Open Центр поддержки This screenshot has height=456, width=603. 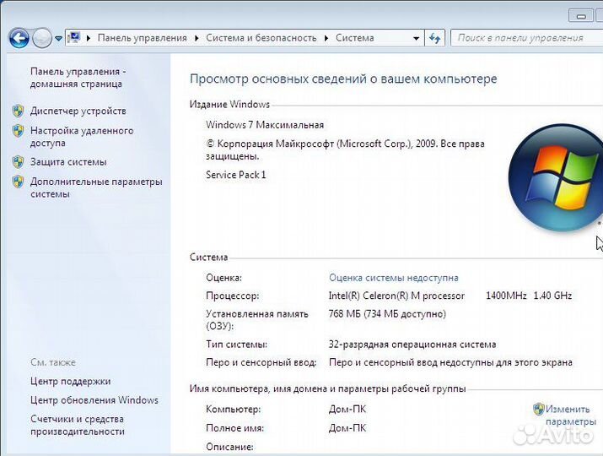click(70, 382)
